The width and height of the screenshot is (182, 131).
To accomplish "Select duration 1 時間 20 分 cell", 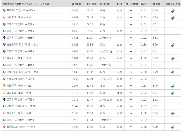I will click(x=106, y=79).
